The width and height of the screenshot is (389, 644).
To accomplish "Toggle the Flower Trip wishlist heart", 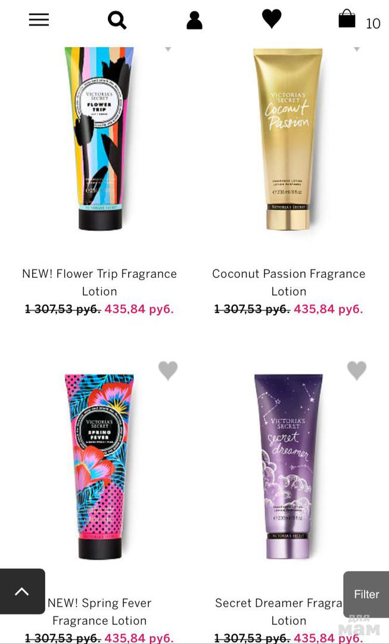I will (x=168, y=49).
